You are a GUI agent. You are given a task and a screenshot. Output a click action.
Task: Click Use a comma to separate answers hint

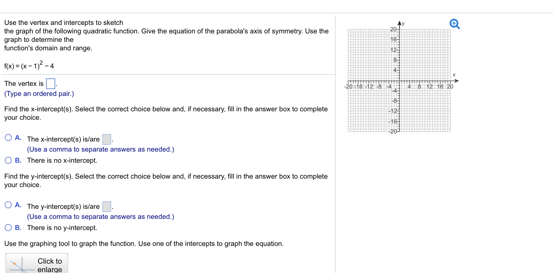tap(100, 149)
